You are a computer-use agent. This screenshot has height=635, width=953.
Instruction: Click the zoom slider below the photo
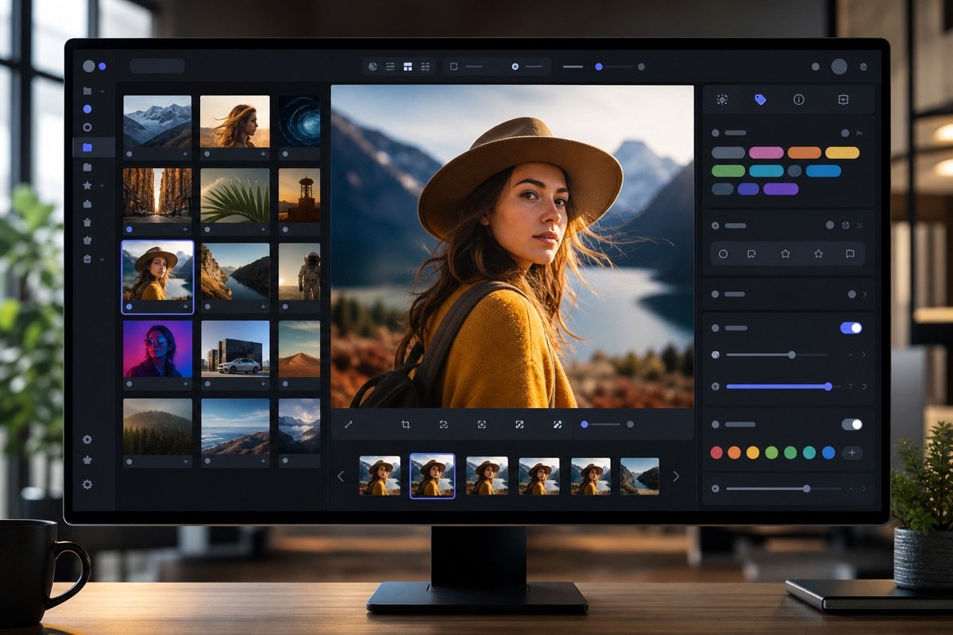(607, 425)
